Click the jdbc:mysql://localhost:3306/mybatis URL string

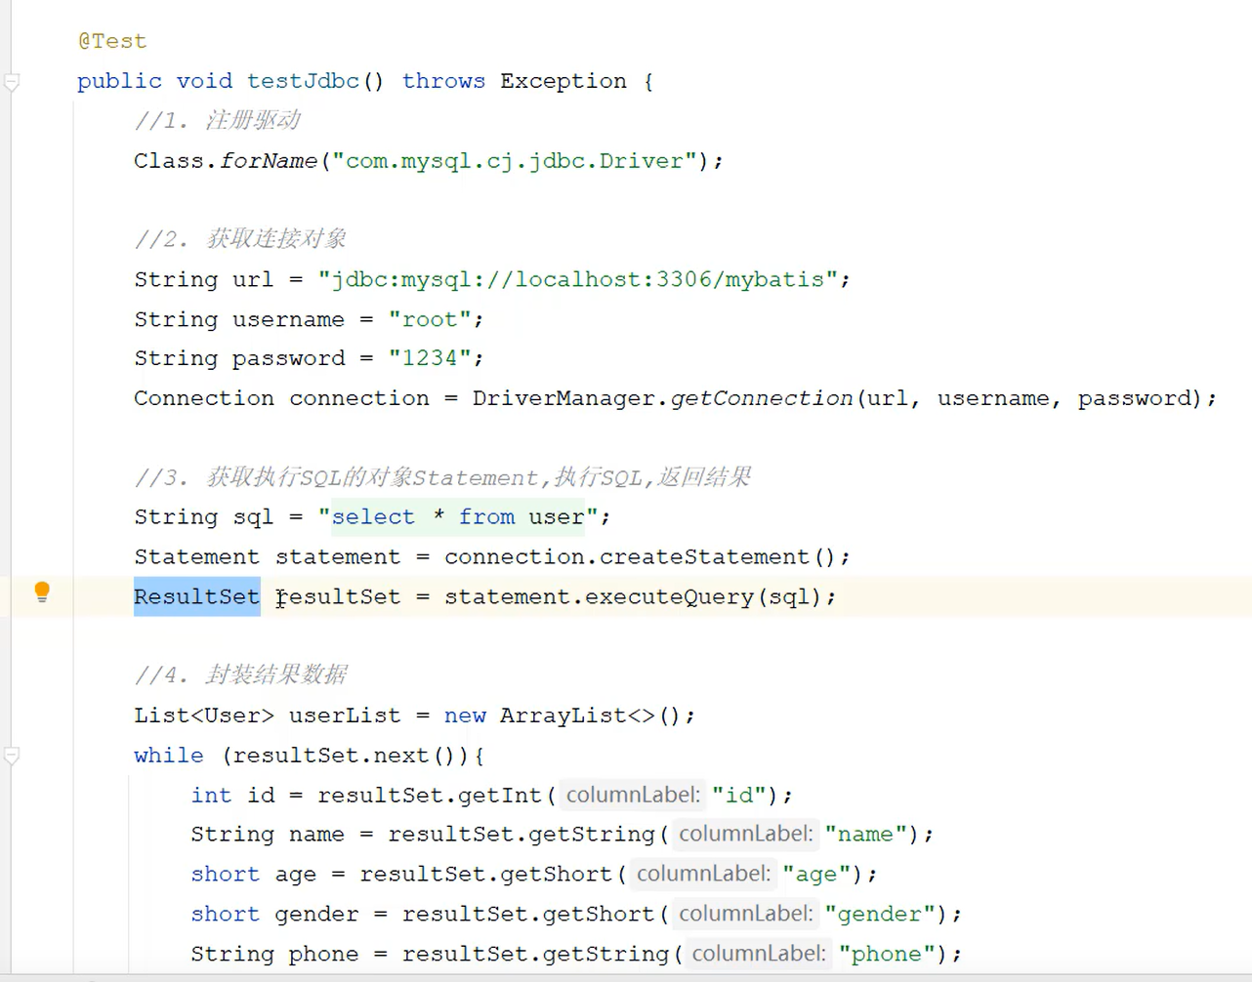(x=578, y=279)
